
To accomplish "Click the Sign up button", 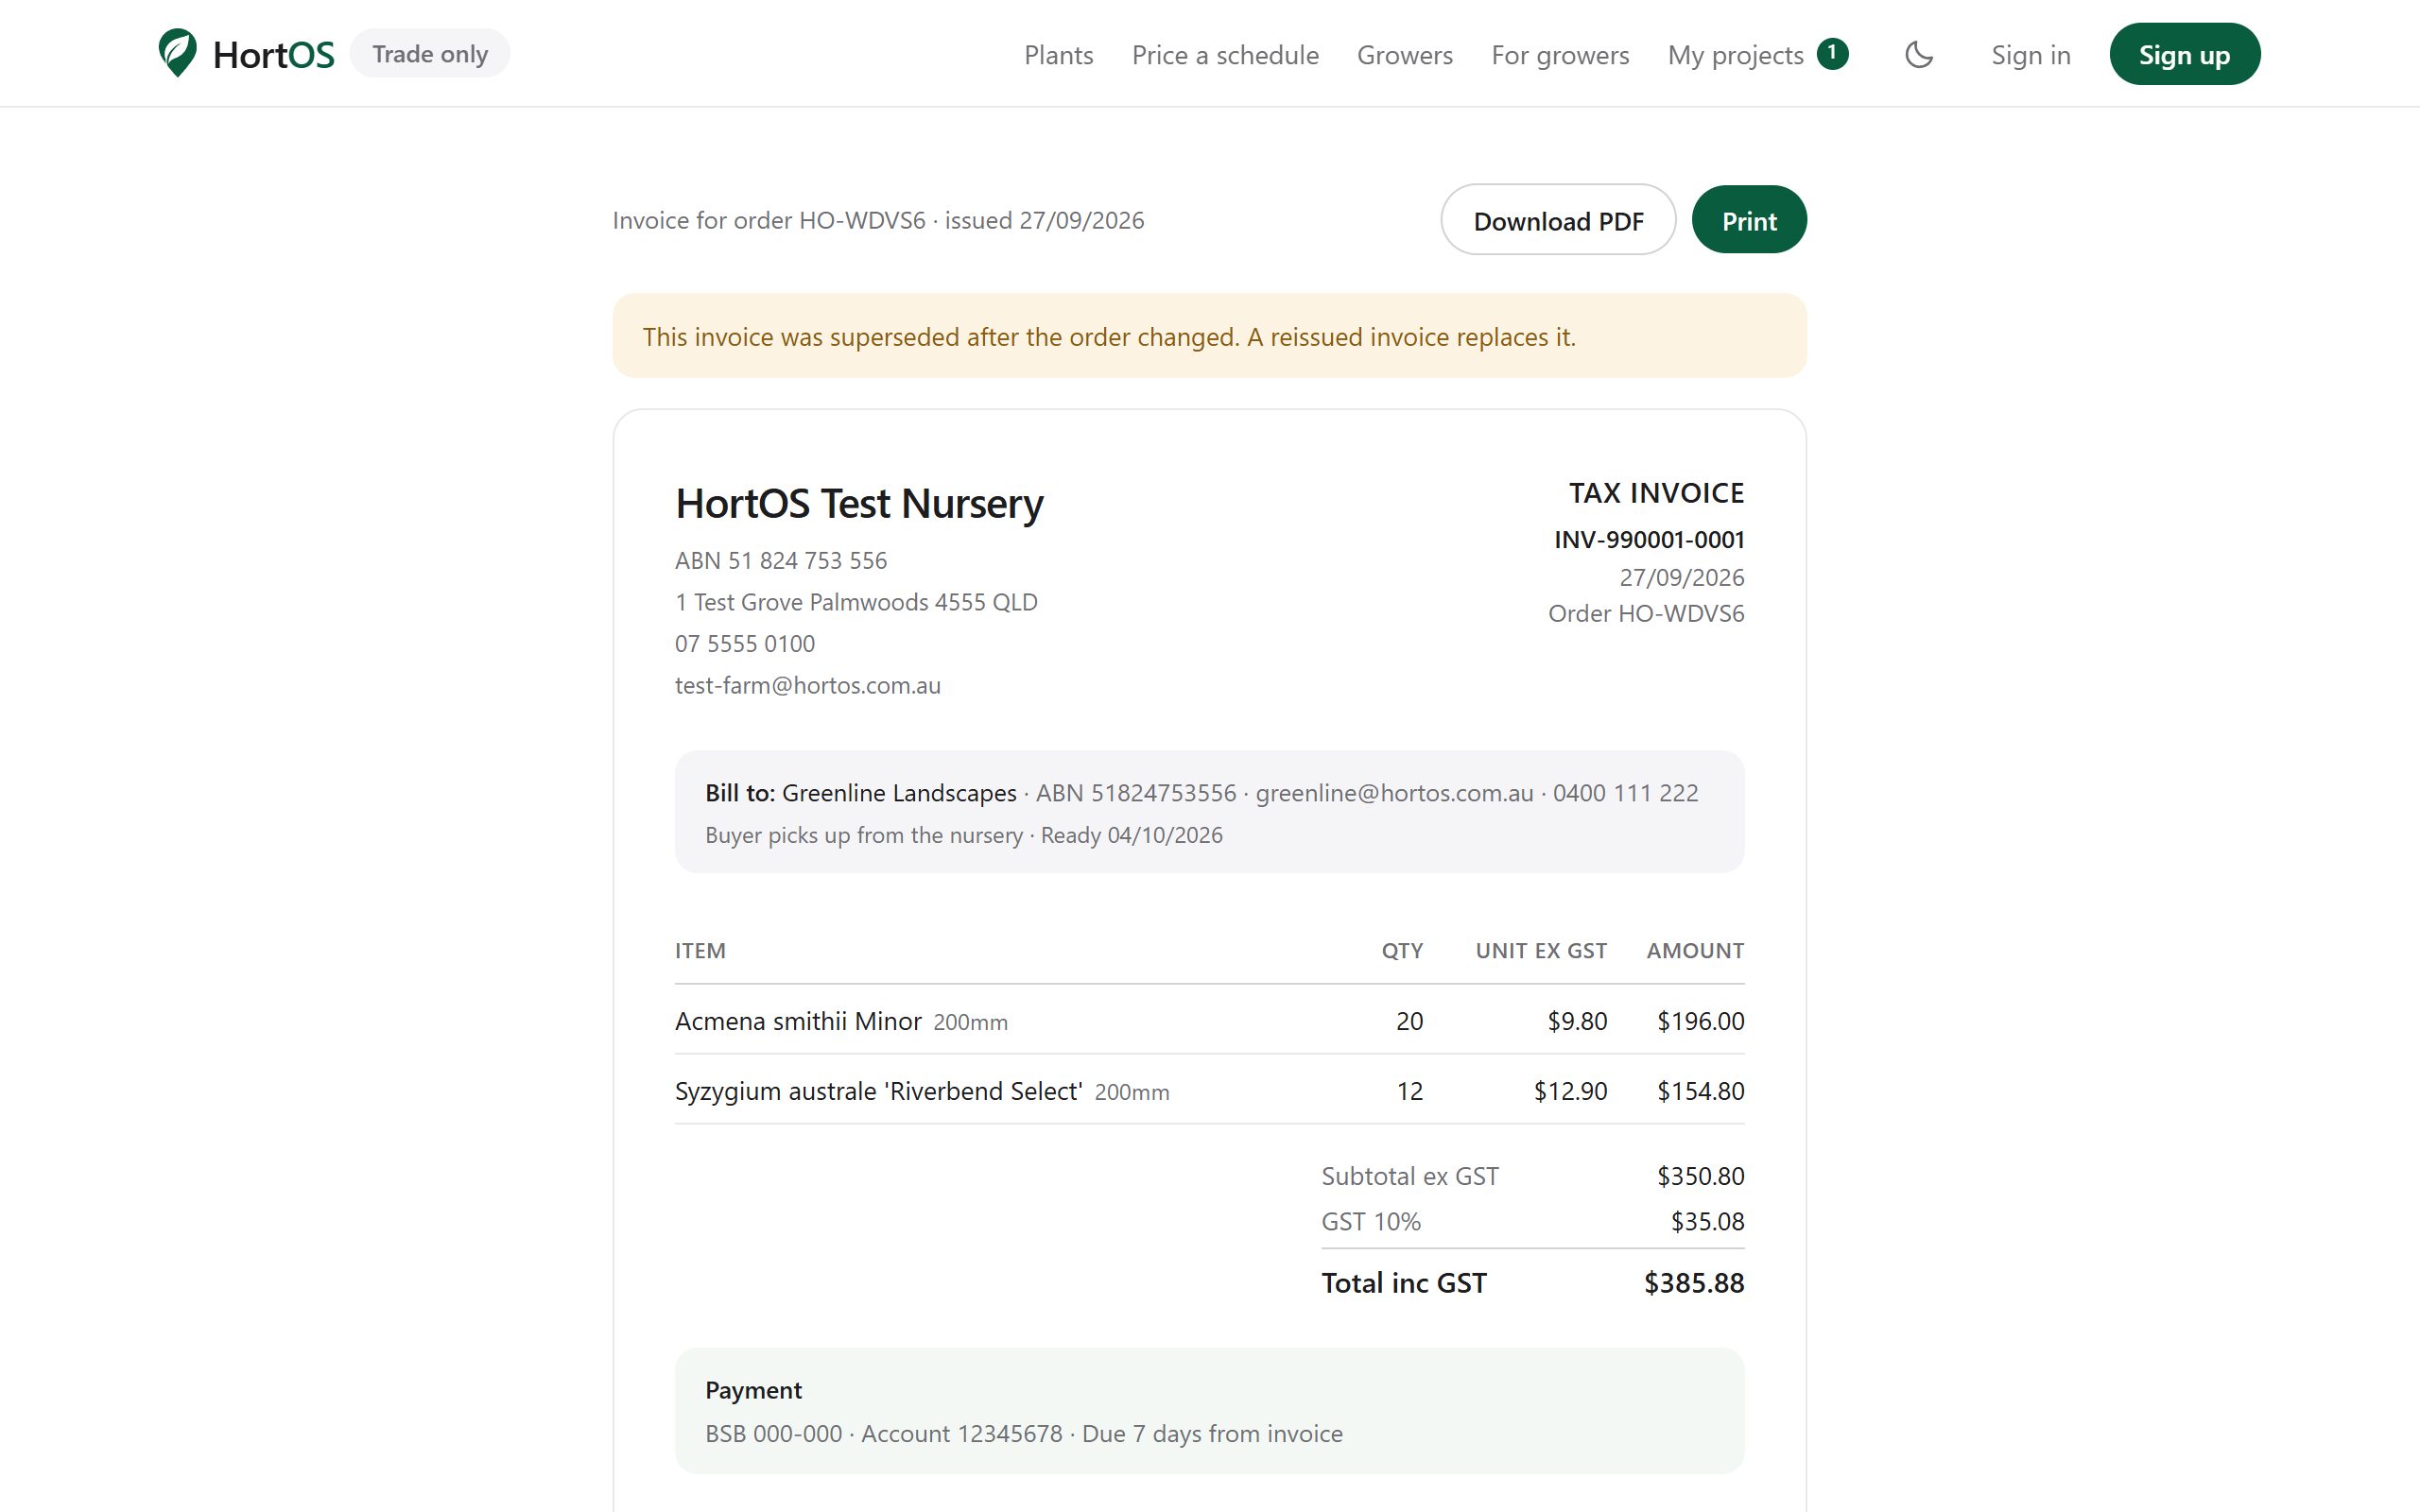I will (x=2184, y=54).
